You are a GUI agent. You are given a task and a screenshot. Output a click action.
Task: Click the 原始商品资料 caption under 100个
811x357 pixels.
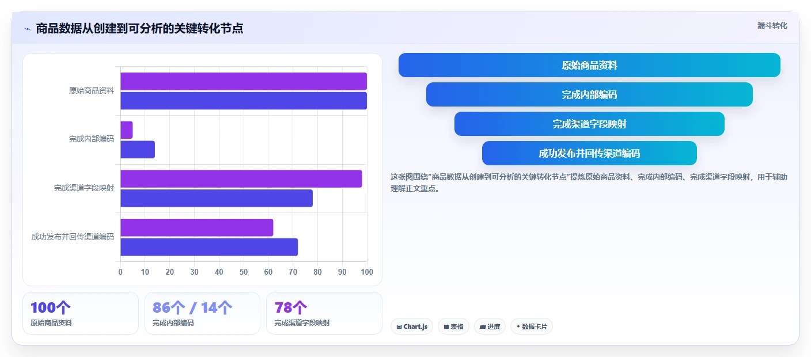coord(51,323)
